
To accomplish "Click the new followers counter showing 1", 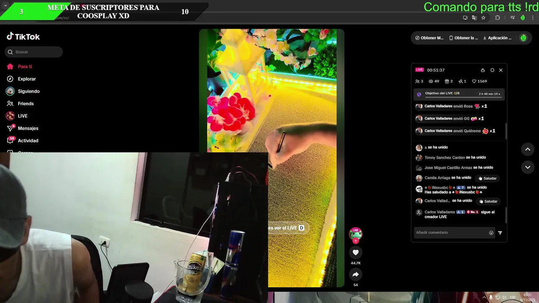I will click(x=462, y=81).
